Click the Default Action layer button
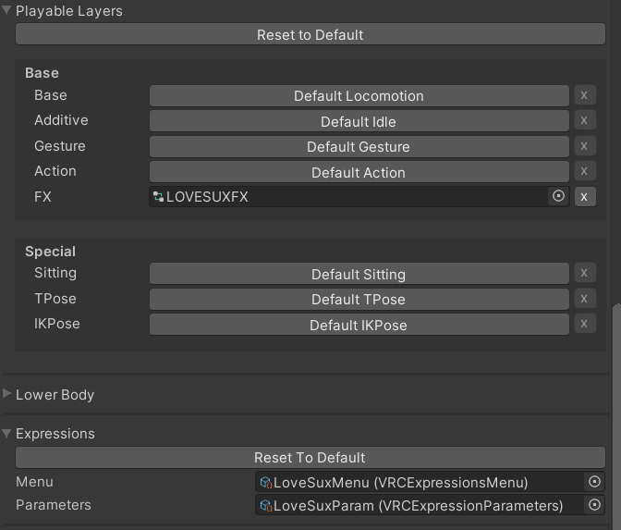Viewport: 621px width, 530px height. point(359,172)
